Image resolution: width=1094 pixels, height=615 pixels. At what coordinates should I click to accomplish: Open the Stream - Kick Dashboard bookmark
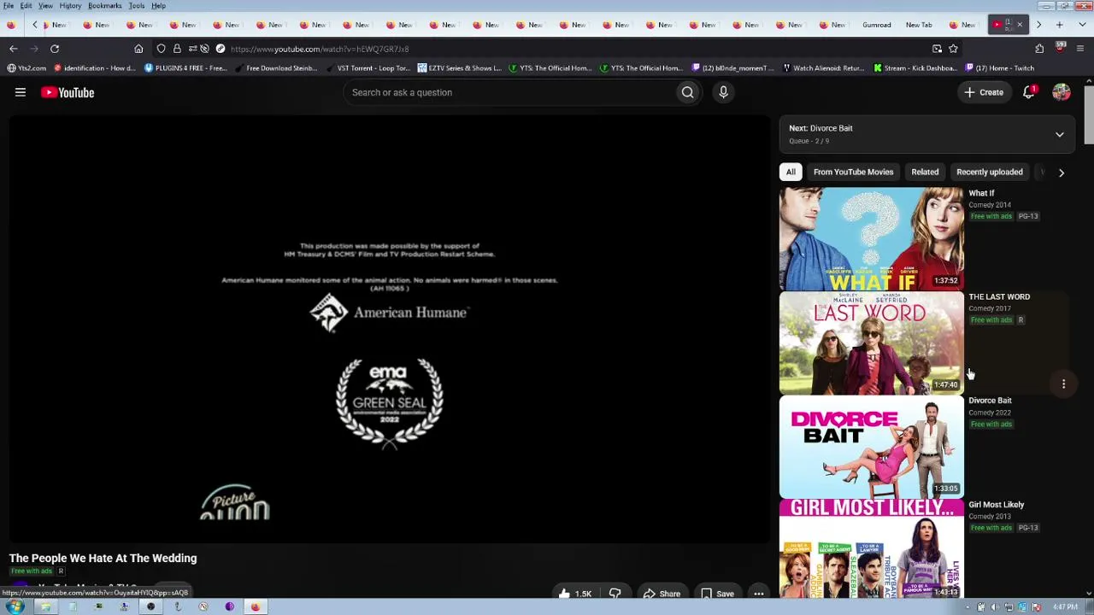tap(915, 68)
